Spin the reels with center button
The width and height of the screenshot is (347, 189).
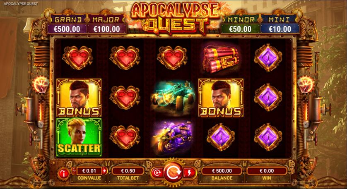tap(173, 172)
